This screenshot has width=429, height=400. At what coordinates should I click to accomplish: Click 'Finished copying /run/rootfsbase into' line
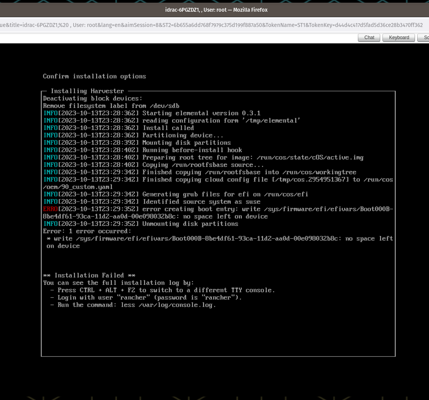tap(200, 172)
